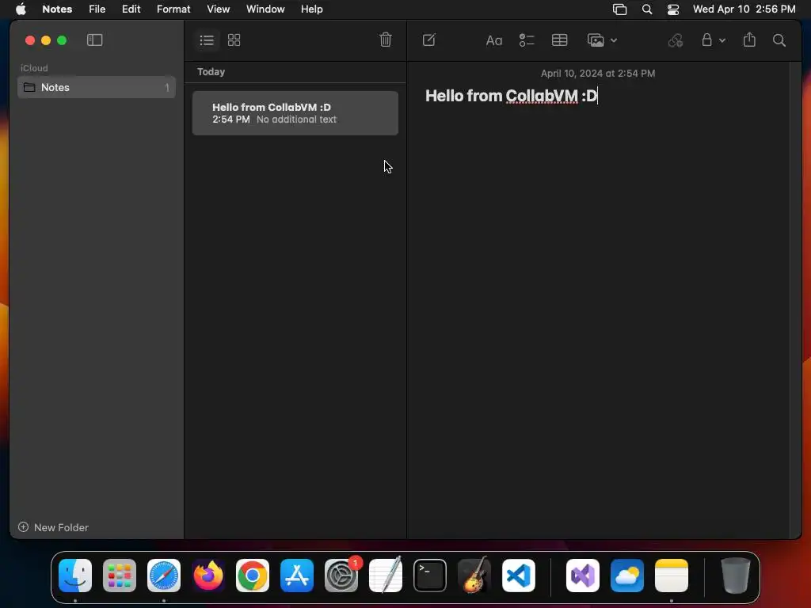Share the note using the share icon
Image resolution: width=811 pixels, height=608 pixels.
point(749,40)
